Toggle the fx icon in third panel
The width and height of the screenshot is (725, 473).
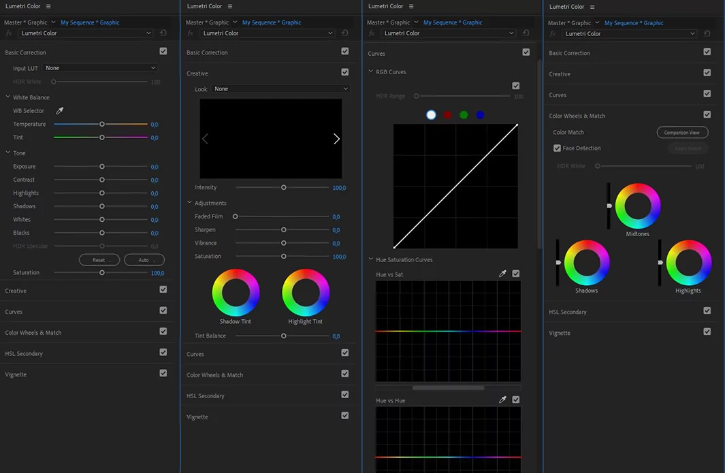[372, 33]
